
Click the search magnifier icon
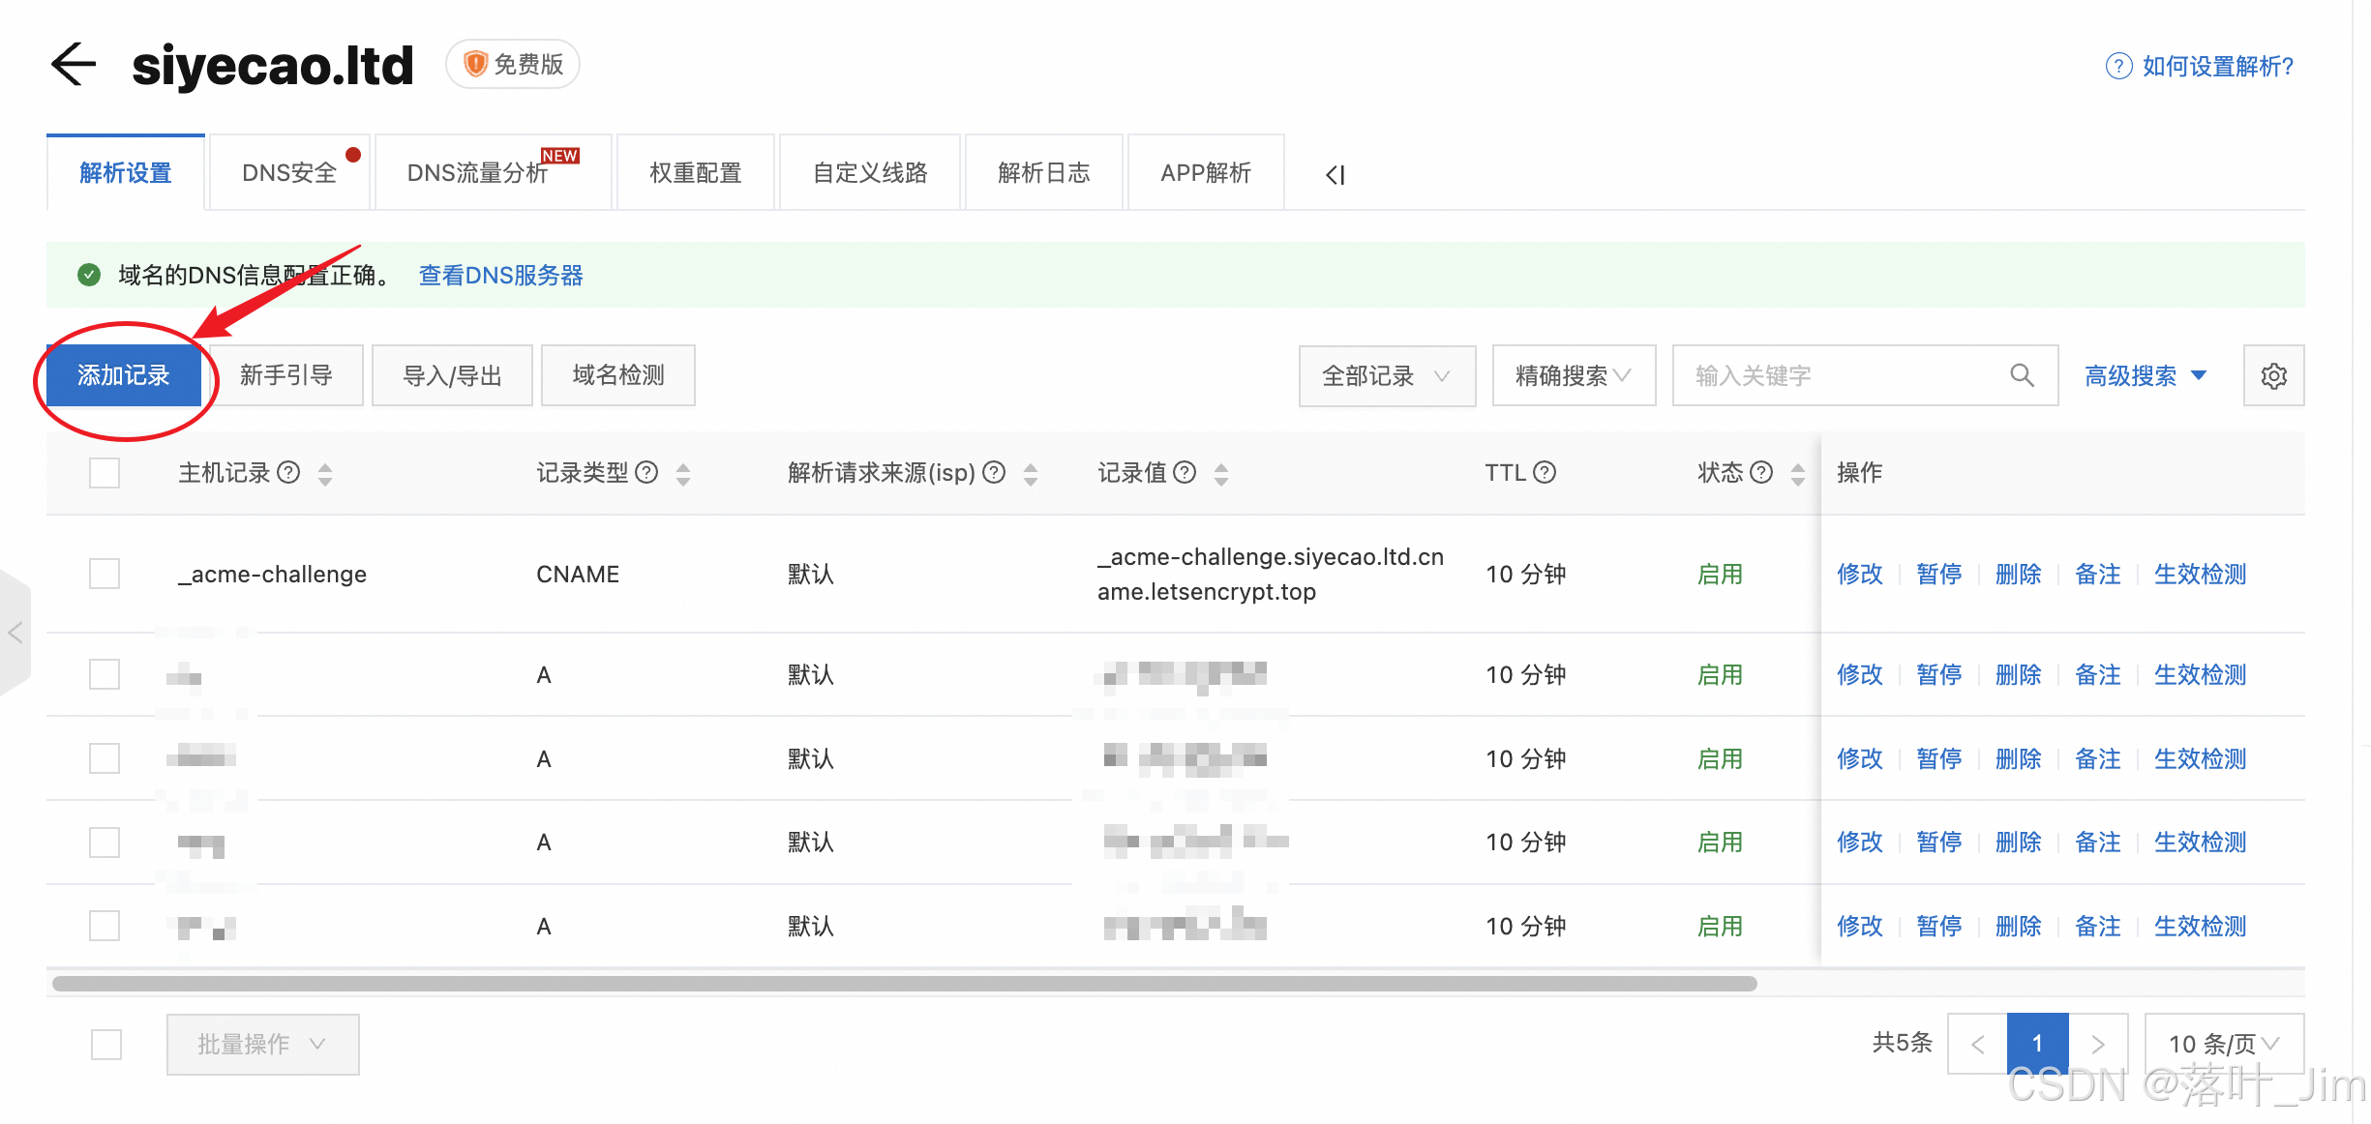point(2022,375)
